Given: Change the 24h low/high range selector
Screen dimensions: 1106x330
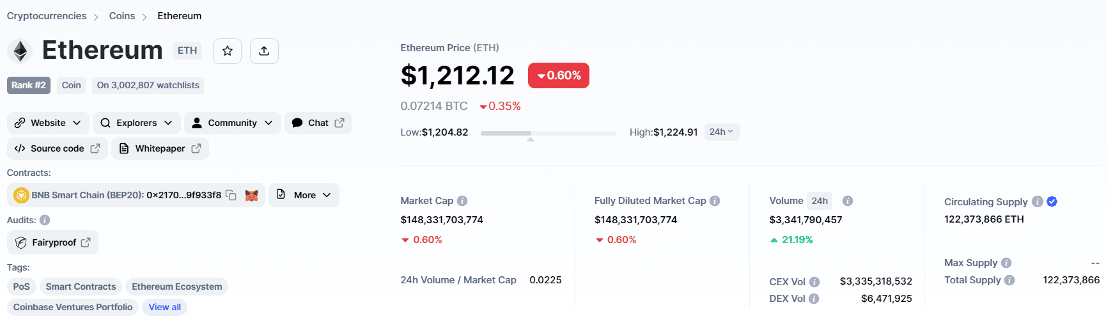Looking at the screenshot, I should pos(721,132).
